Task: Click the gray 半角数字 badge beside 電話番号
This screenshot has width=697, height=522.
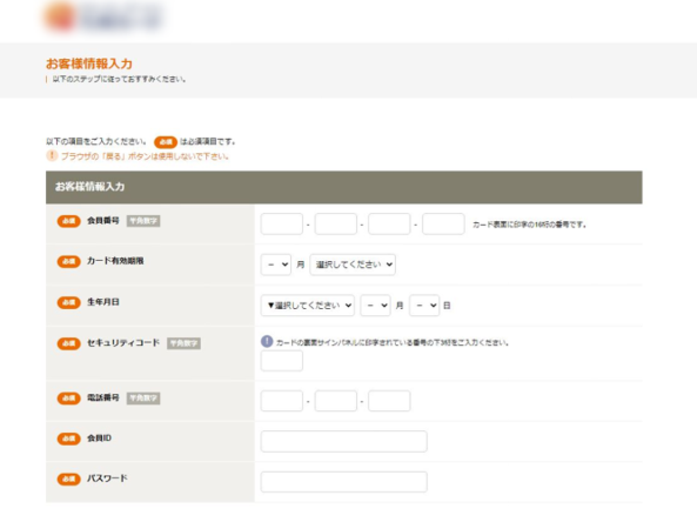Action: pos(143,398)
